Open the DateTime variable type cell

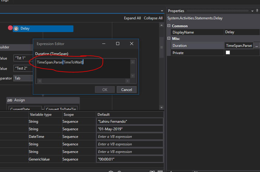46,137
